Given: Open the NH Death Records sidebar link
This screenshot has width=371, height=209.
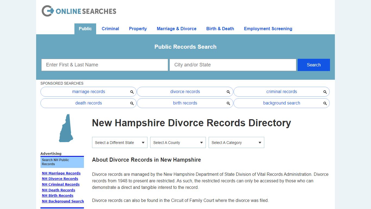Looking at the screenshot, I should (58, 190).
